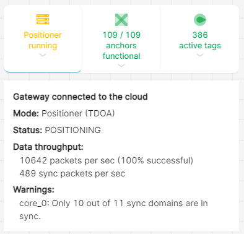Viewport: 244px width, 234px height.
Task: Select the Positioner (TDOA) mode value
Action: click(78, 113)
